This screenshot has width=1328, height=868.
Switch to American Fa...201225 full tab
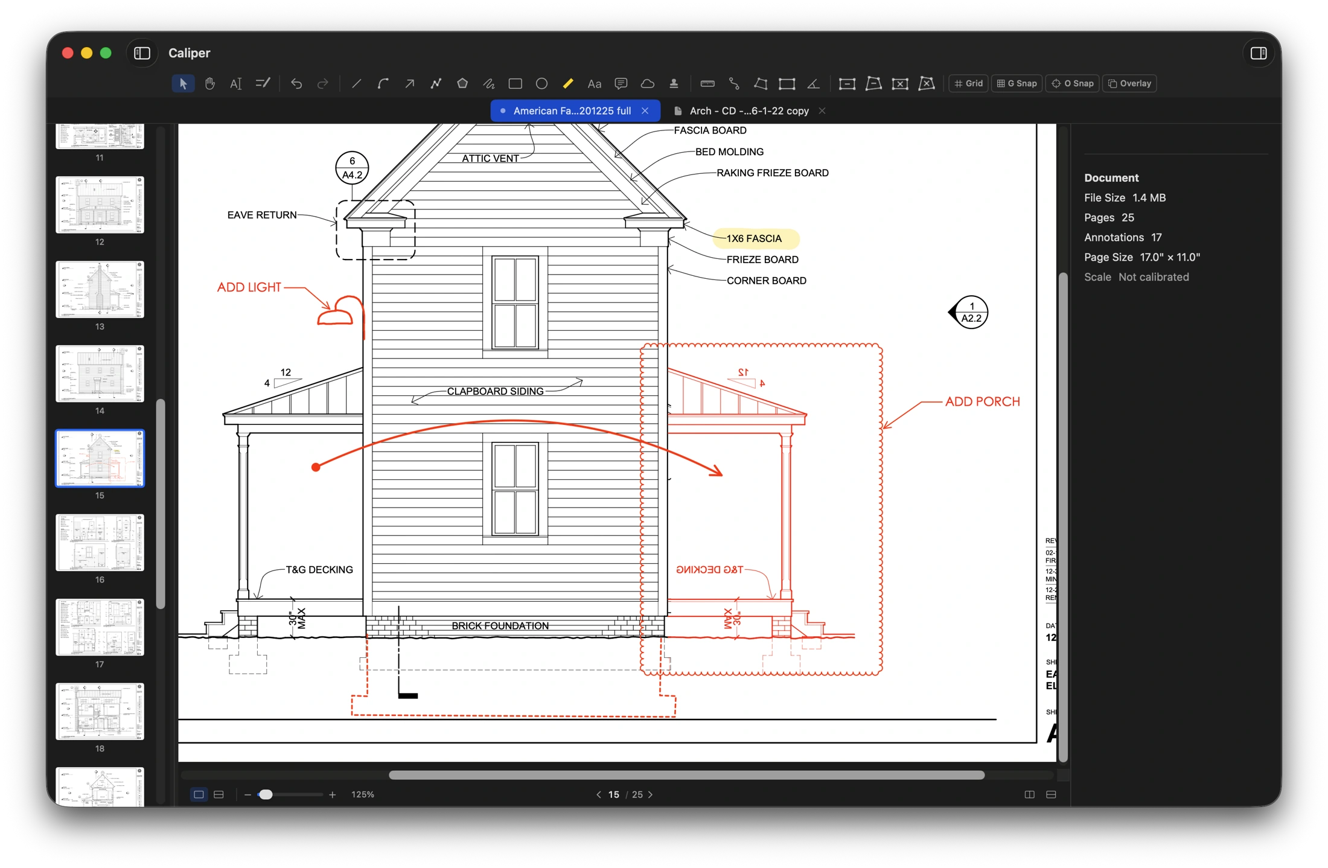pos(572,111)
